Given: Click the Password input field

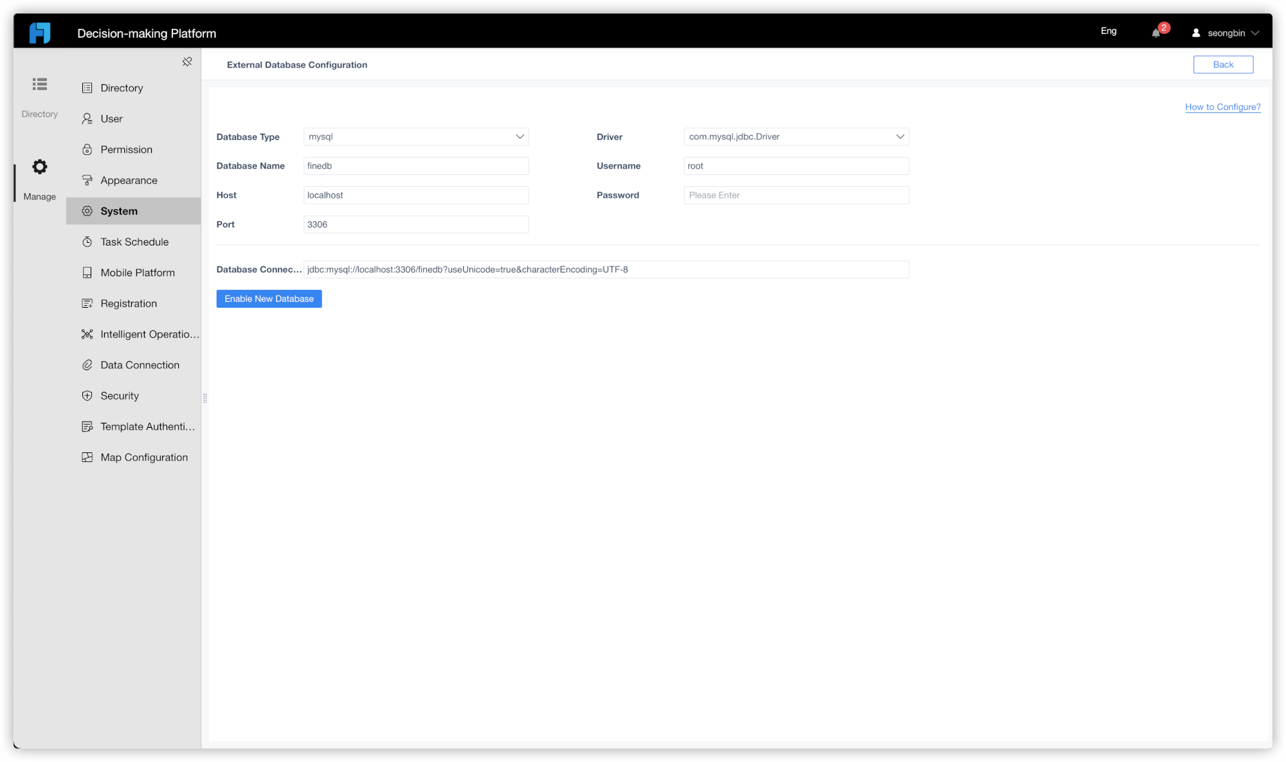Looking at the screenshot, I should (796, 195).
